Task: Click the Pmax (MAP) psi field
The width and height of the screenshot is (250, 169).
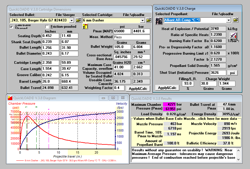Action: coord(122,31)
